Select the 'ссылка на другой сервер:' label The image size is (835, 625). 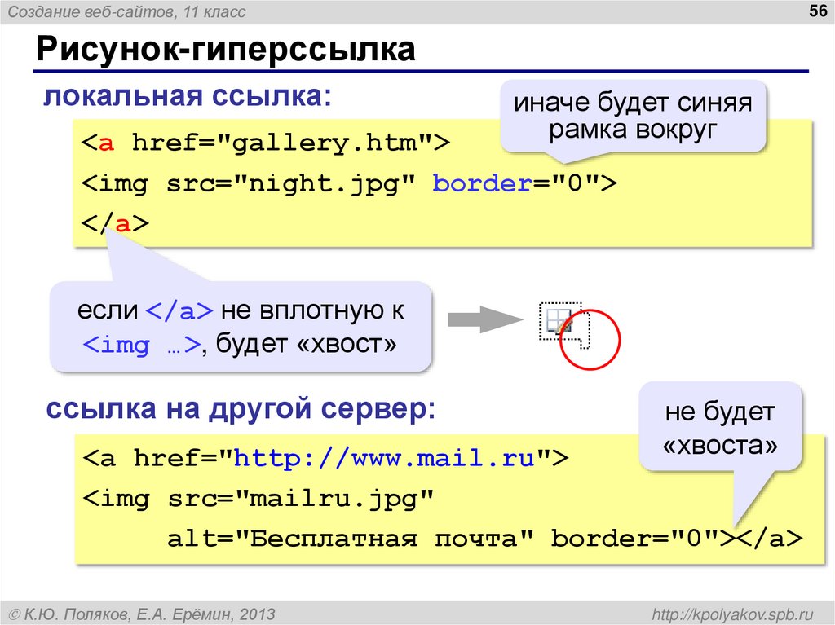(241, 406)
